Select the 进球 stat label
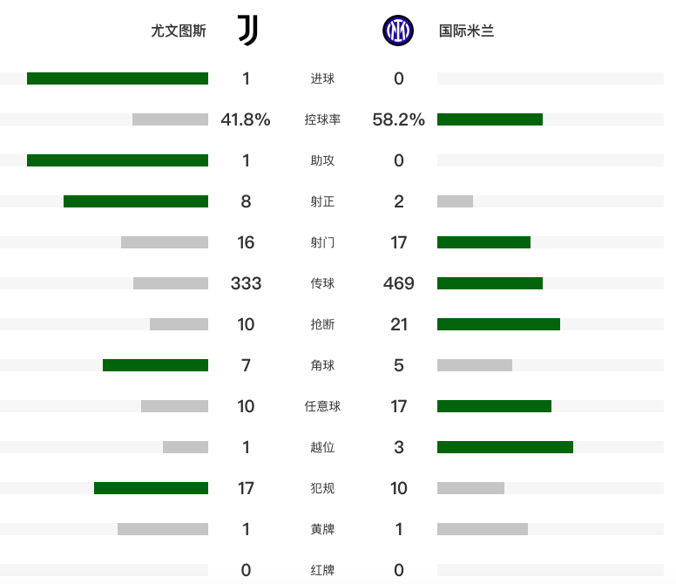This screenshot has width=676, height=584. tap(322, 78)
